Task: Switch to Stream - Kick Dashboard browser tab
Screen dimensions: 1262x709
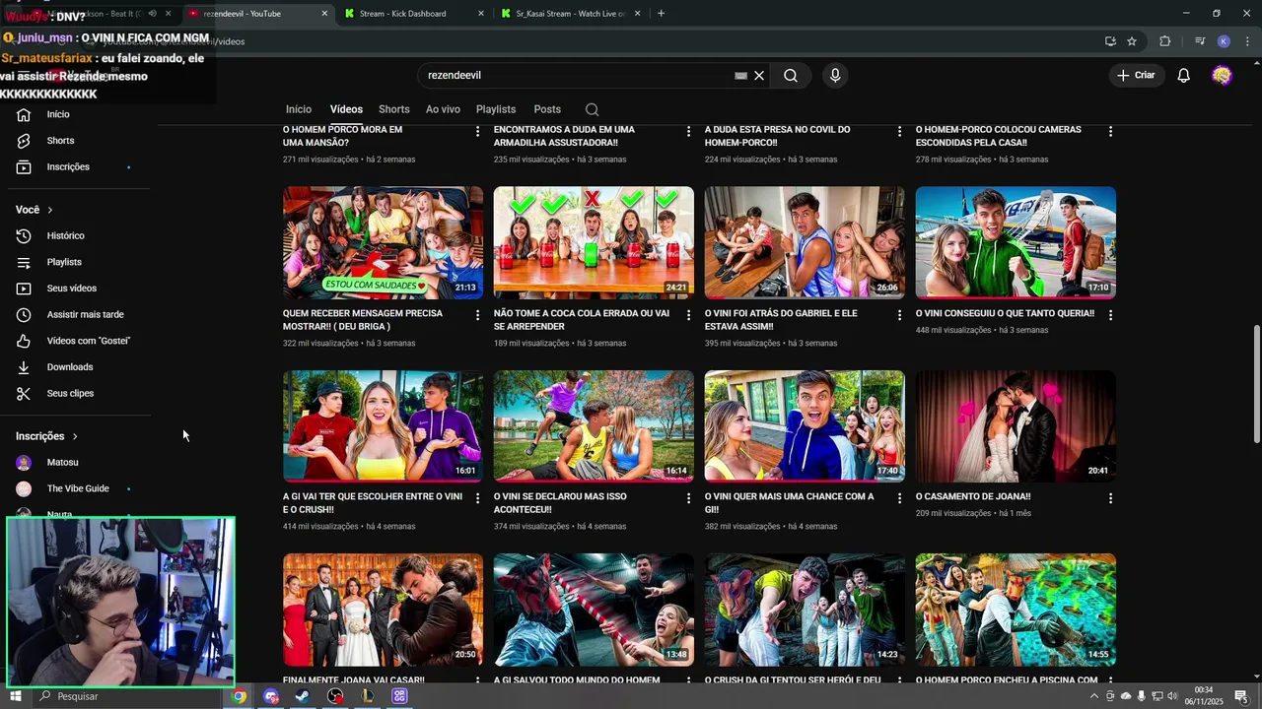Action: [x=412, y=14]
